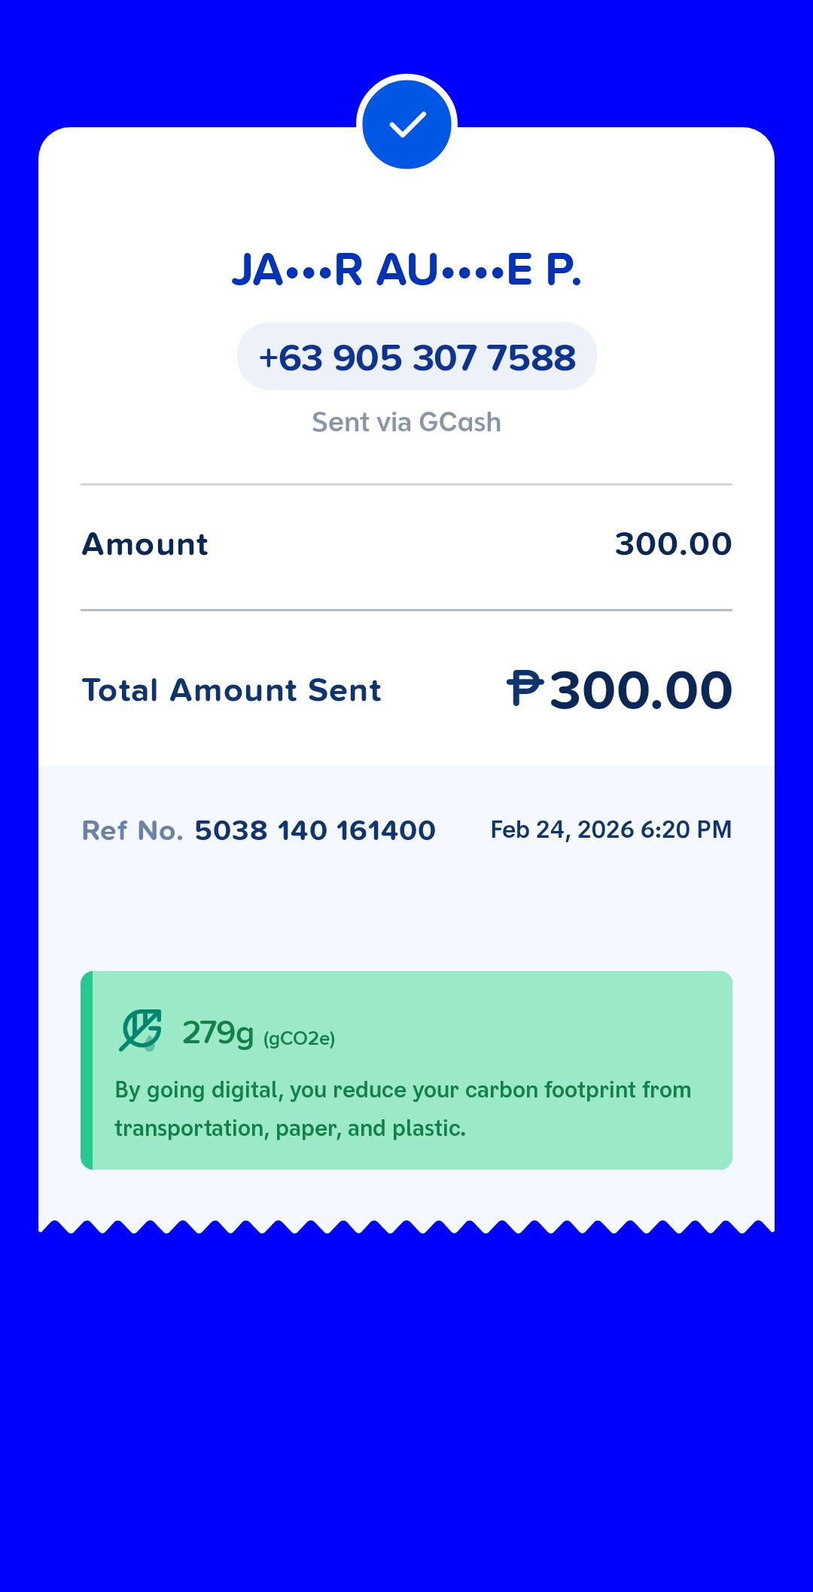This screenshot has width=813, height=1592.
Task: Click the Ref No. label
Action: pyautogui.click(x=132, y=830)
